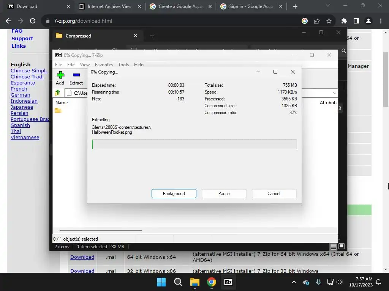Open the Chinese Simpl. language link
Screen dimensions: 389x291
pos(29,71)
